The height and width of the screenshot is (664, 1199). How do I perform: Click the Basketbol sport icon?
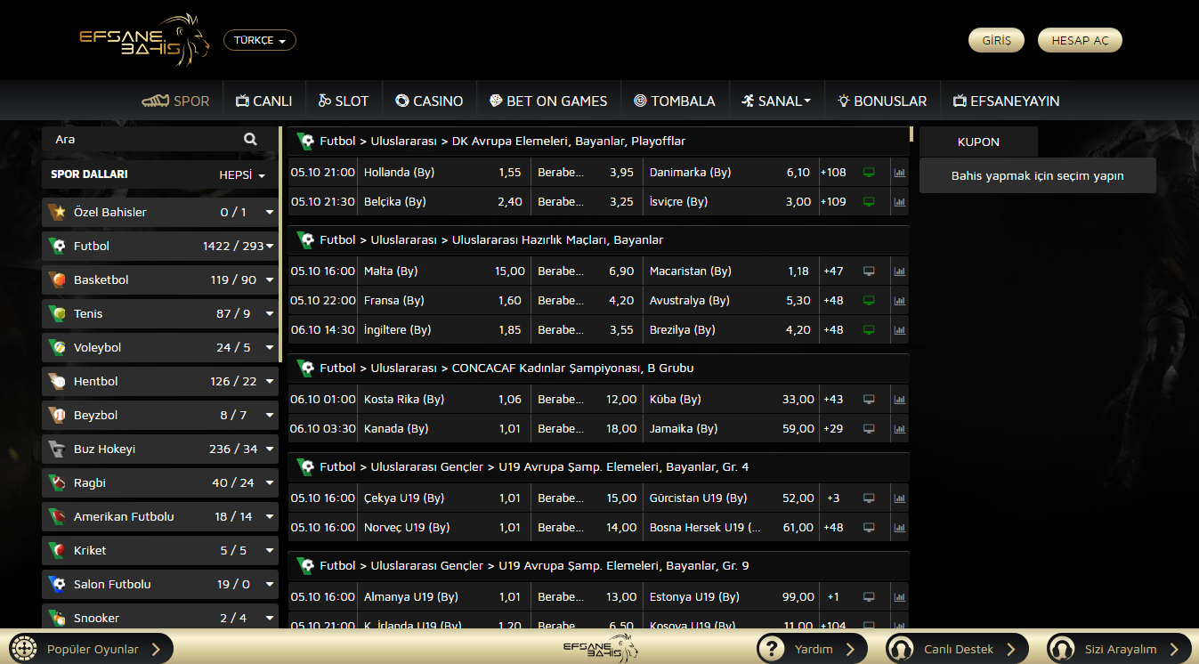(x=58, y=279)
